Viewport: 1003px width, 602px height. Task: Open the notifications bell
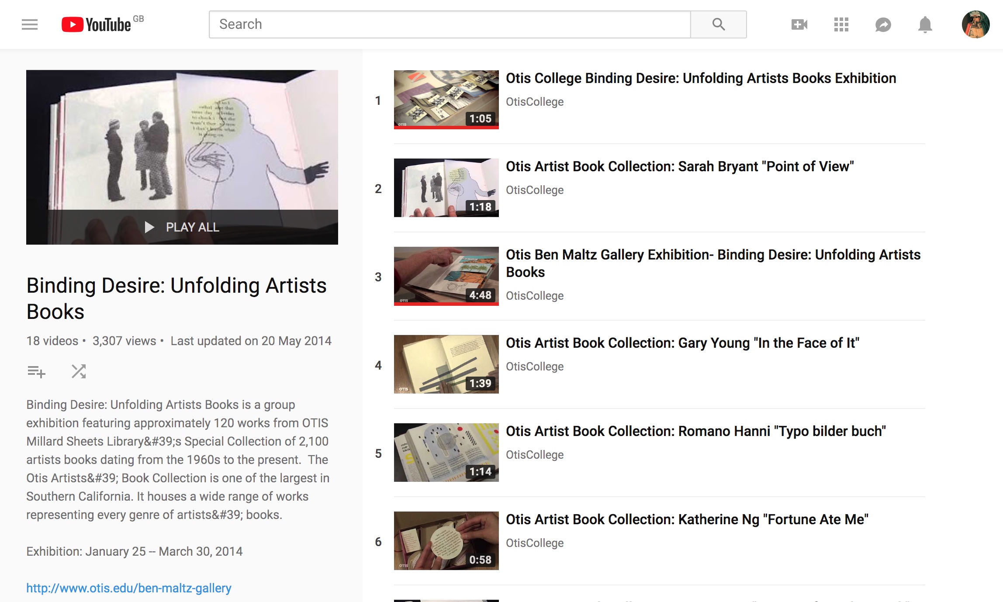pyautogui.click(x=925, y=24)
